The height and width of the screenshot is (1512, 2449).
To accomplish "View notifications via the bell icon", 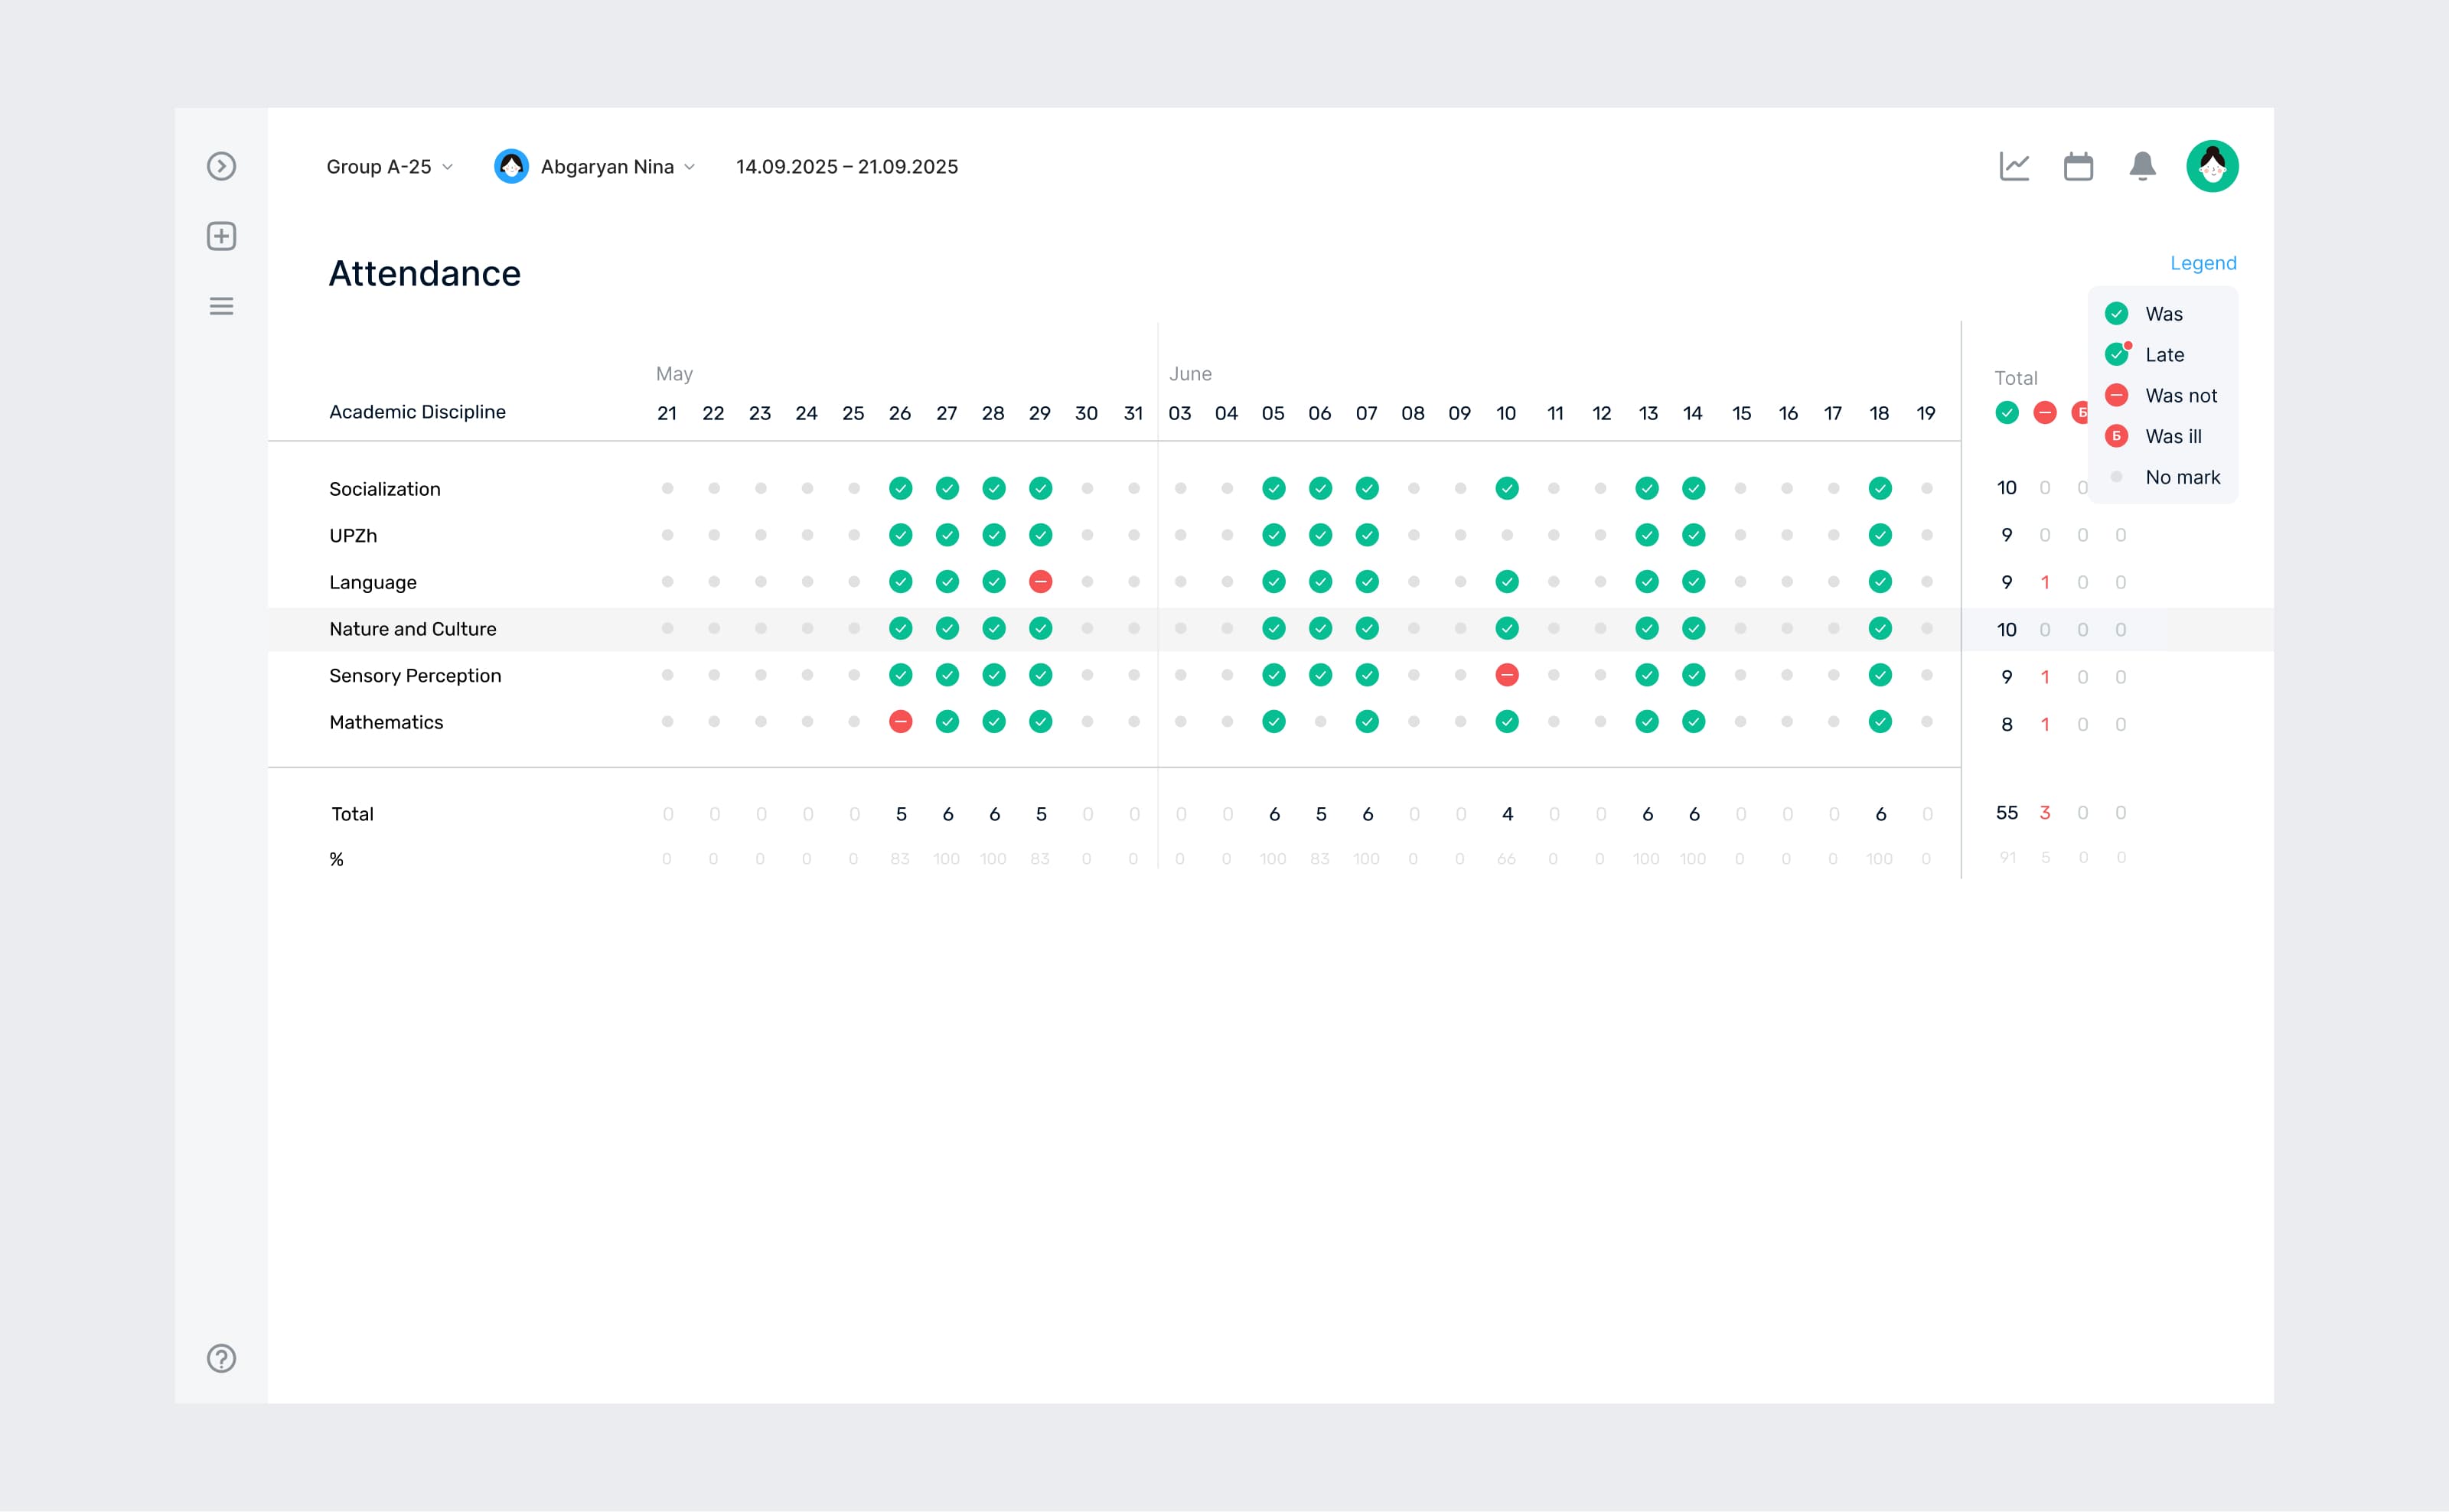I will (x=2142, y=166).
